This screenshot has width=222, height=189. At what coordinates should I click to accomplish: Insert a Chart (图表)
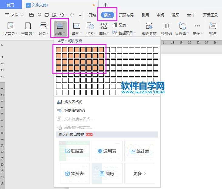pos(121,25)
